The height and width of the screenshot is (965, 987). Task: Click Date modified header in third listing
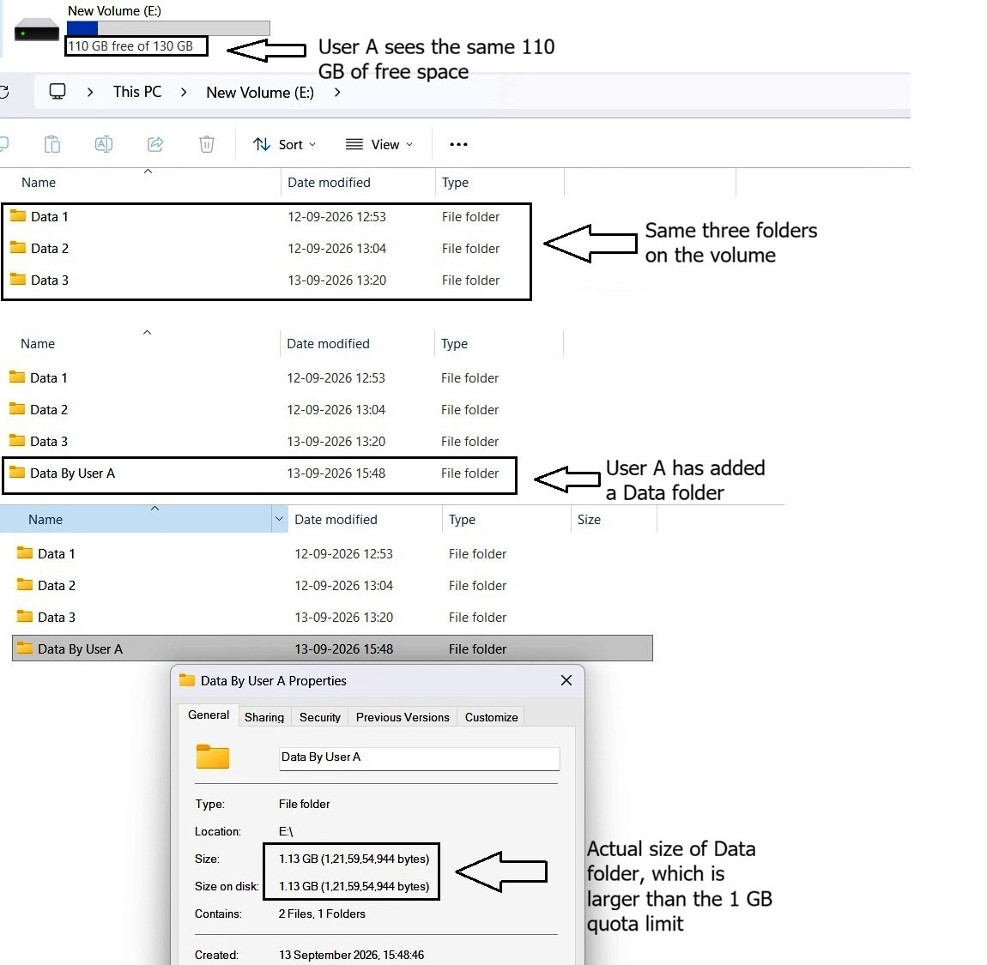[336, 520]
